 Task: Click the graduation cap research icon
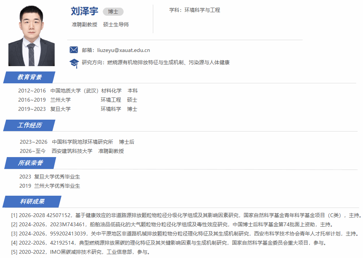click(74, 63)
